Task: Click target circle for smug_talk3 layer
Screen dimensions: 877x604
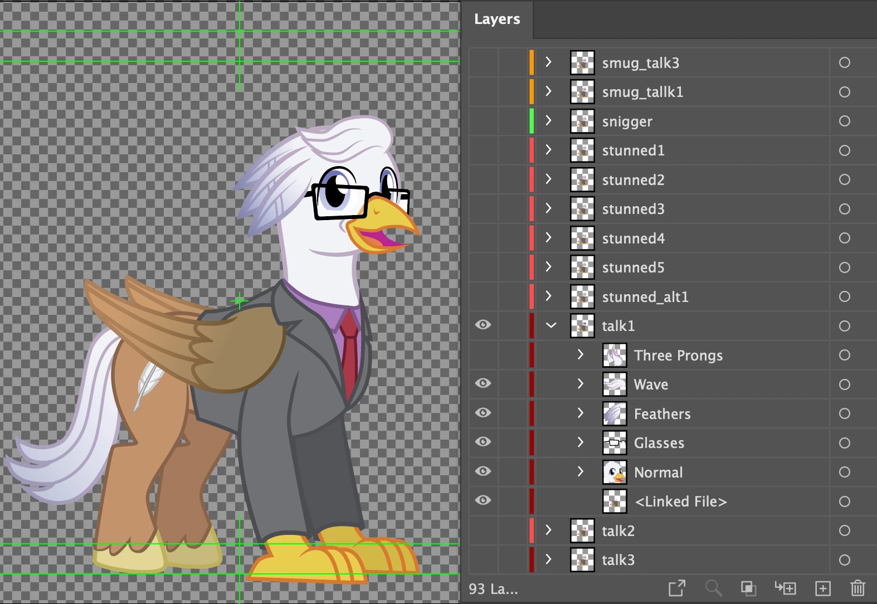Action: (x=845, y=62)
